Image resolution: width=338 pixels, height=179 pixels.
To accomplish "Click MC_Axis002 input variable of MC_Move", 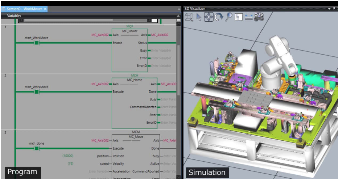I will pos(100,140).
